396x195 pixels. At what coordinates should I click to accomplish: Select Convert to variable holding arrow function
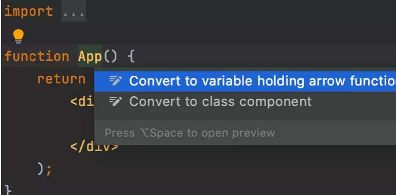(x=245, y=81)
